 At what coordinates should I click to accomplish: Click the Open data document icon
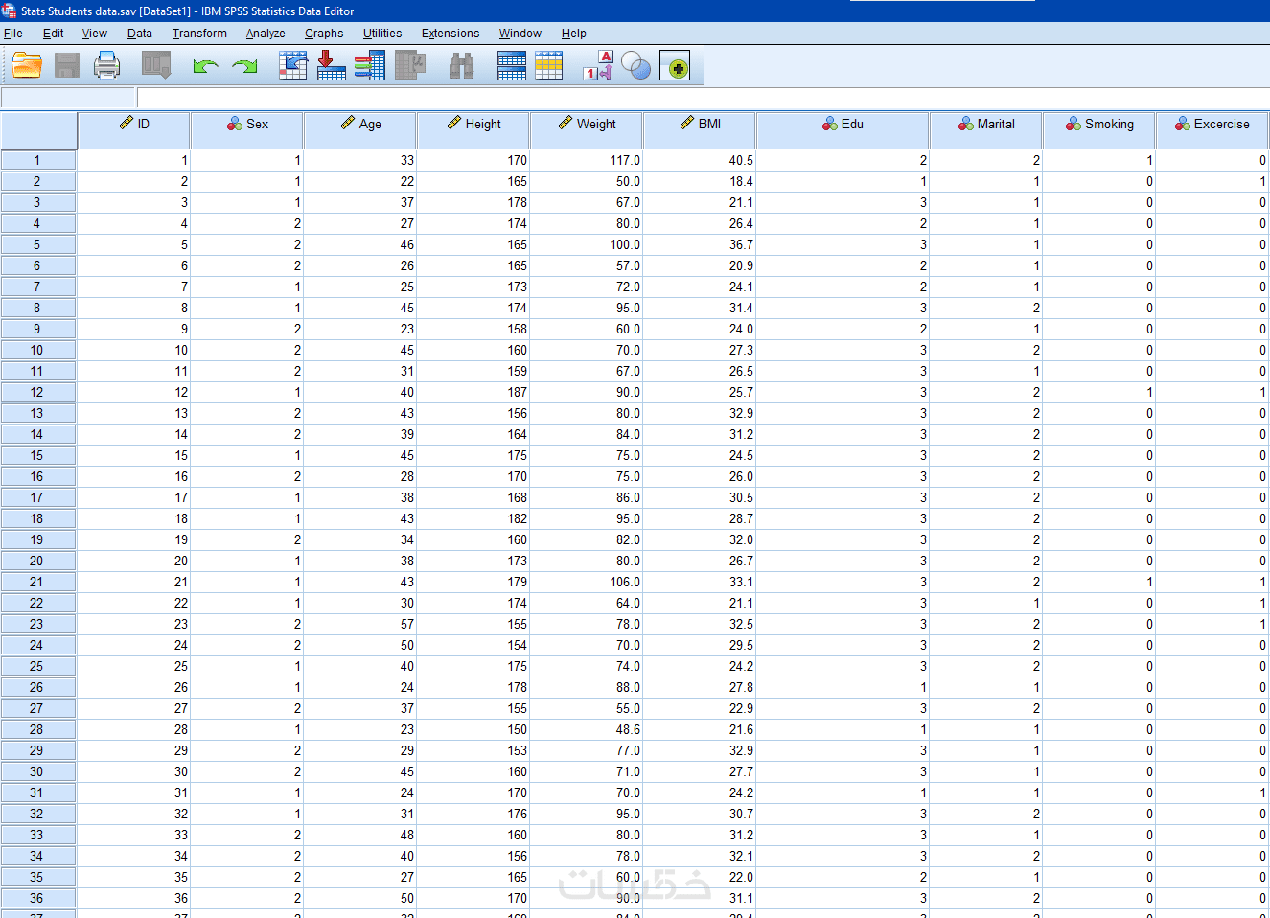pyautogui.click(x=27, y=66)
